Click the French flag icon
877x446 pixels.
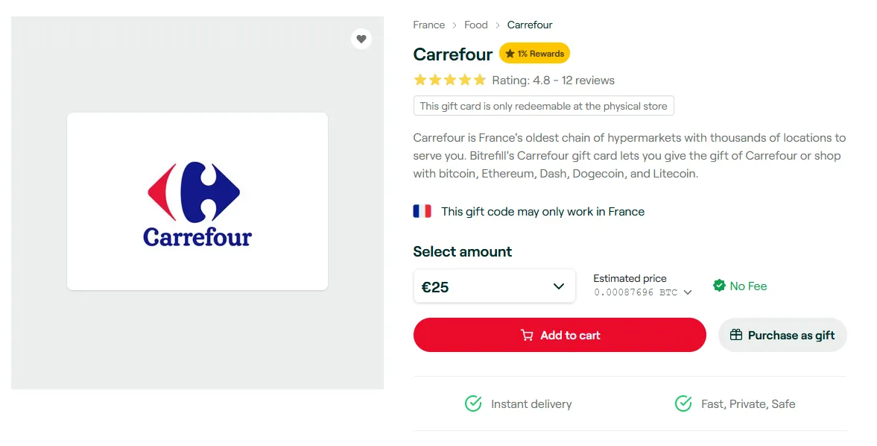coord(422,212)
